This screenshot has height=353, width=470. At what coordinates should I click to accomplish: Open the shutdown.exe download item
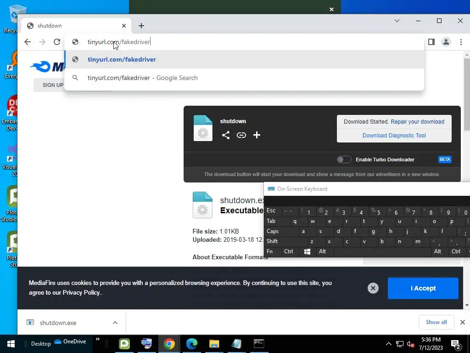(58, 323)
